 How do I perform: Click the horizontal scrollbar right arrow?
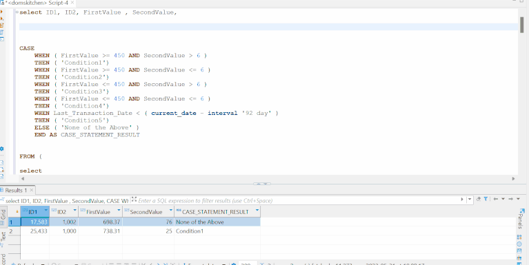(x=513, y=179)
